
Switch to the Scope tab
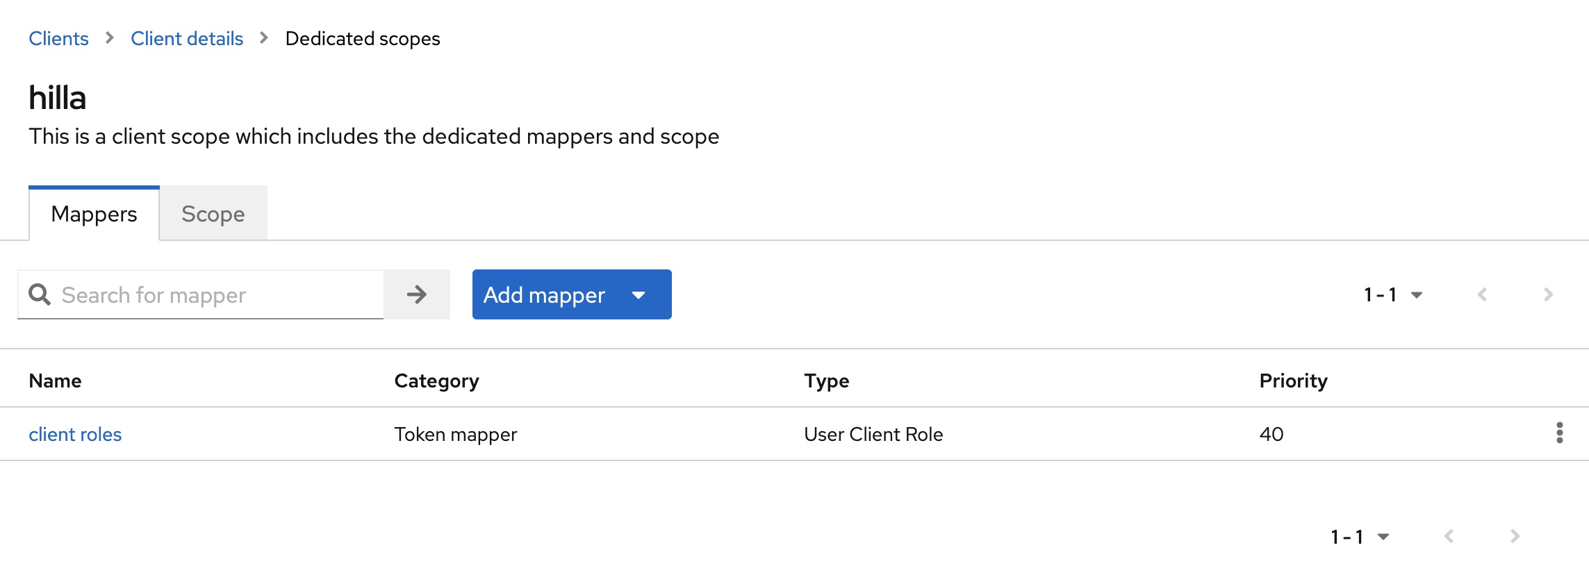pos(213,214)
